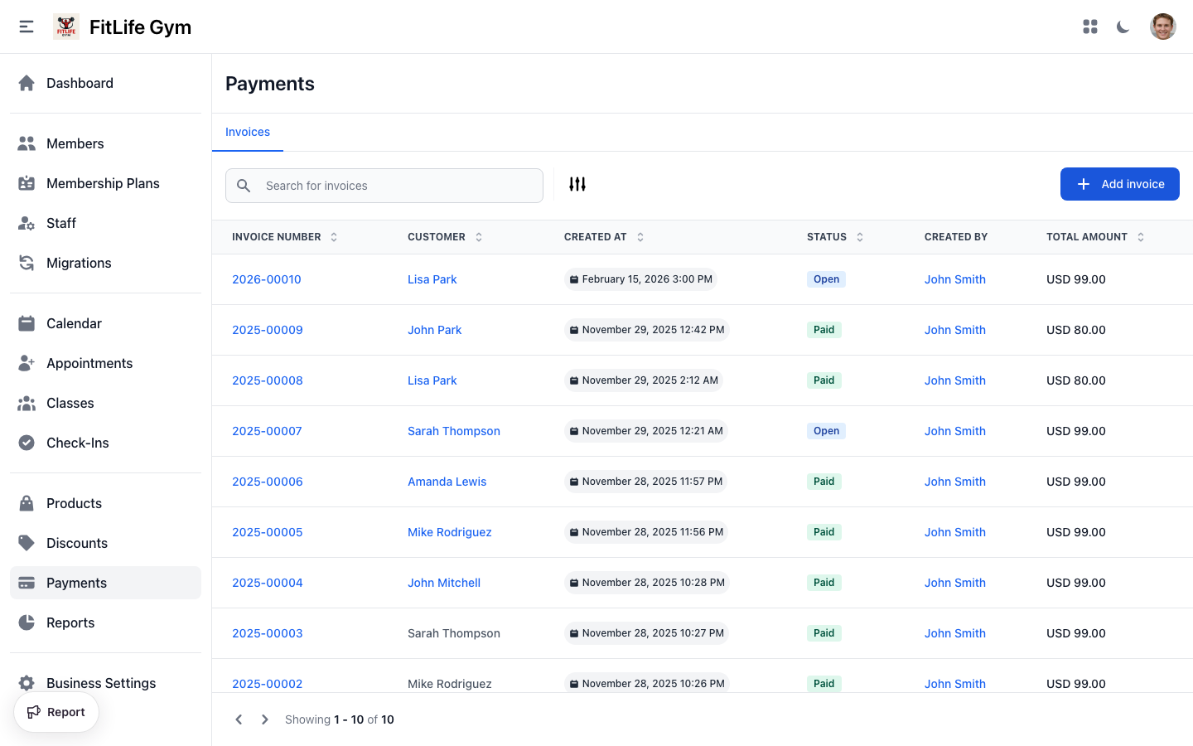Viewport: 1193px width, 746px height.
Task: Open invoice 2026-00010
Action: (267, 279)
